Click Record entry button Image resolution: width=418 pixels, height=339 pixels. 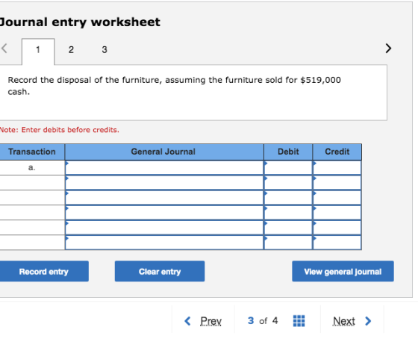pyautogui.click(x=44, y=271)
